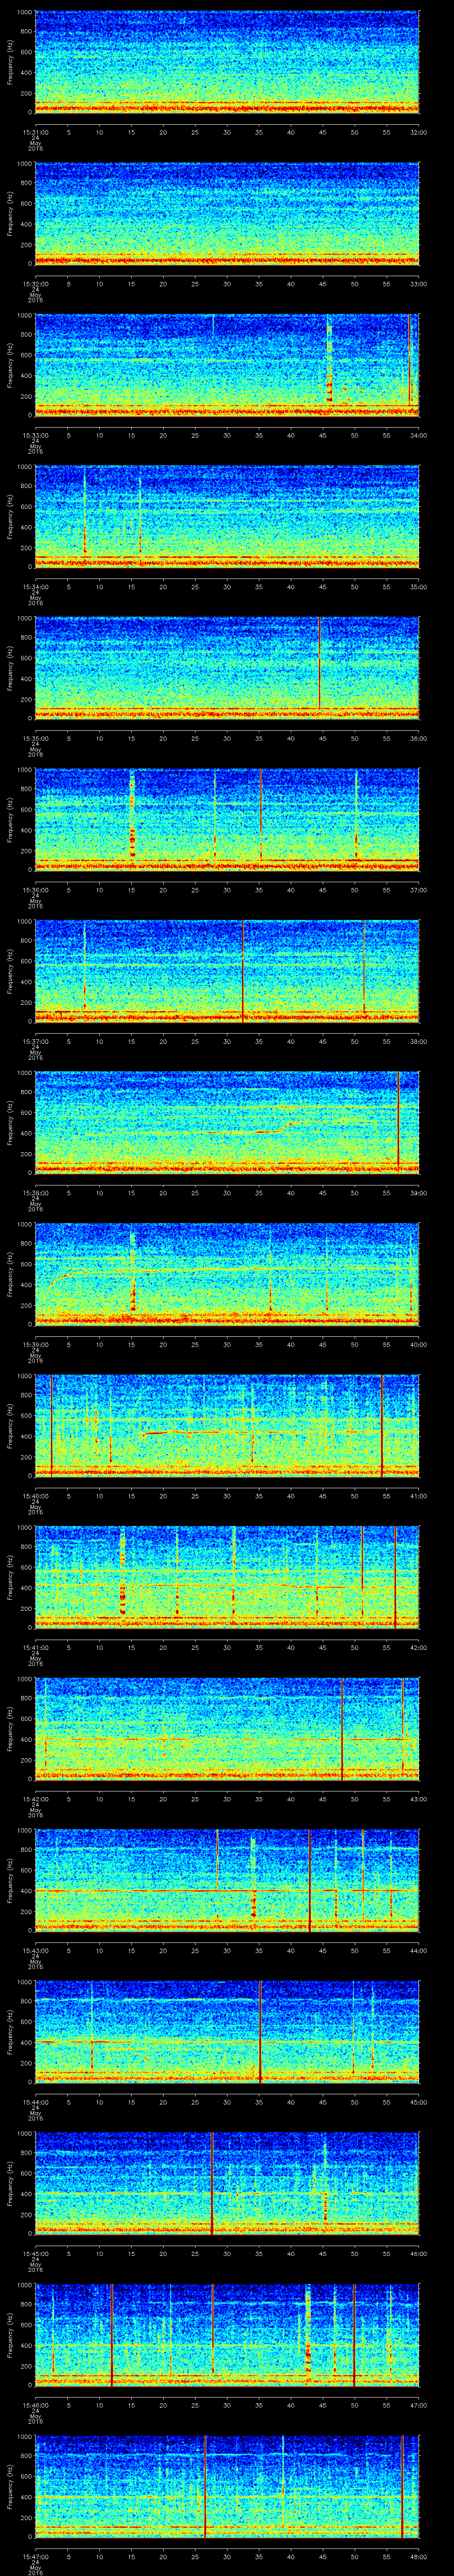Select the spectrogram panel starting at 15:46:00

tap(227, 2334)
